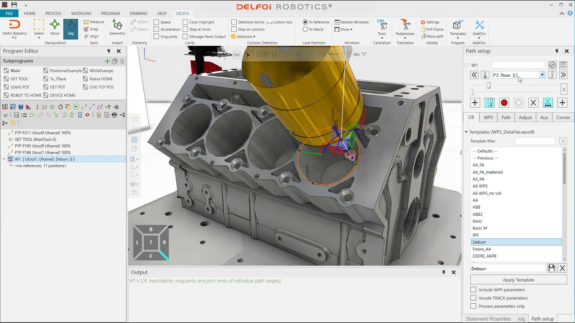Switch to the WPS tab in Path setup
This screenshot has height=323, width=575.
488,118
